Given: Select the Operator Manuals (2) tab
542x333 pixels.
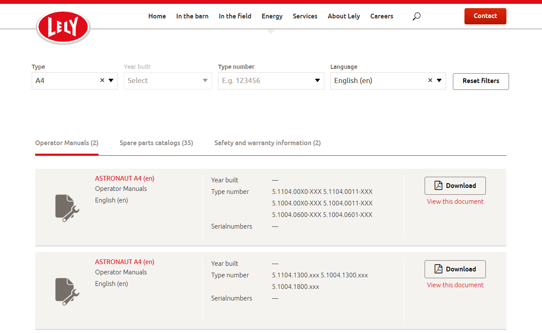Looking at the screenshot, I should tap(67, 143).
